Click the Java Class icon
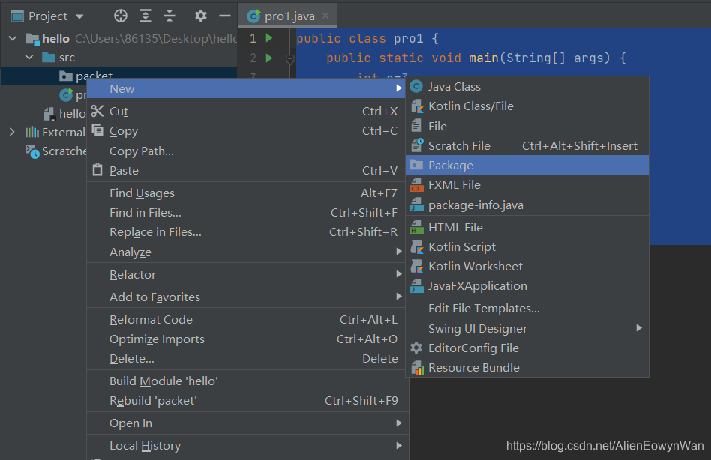711x460 pixels. tap(416, 86)
